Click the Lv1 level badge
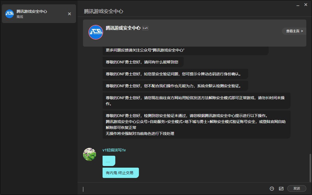The height and width of the screenshot is (195, 312). tap(145, 28)
